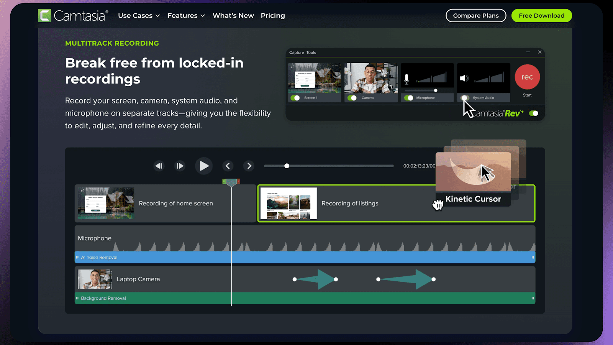Viewport: 613px width, 345px height.
Task: Select Recording of listings clip thumbnail
Action: [x=288, y=203]
